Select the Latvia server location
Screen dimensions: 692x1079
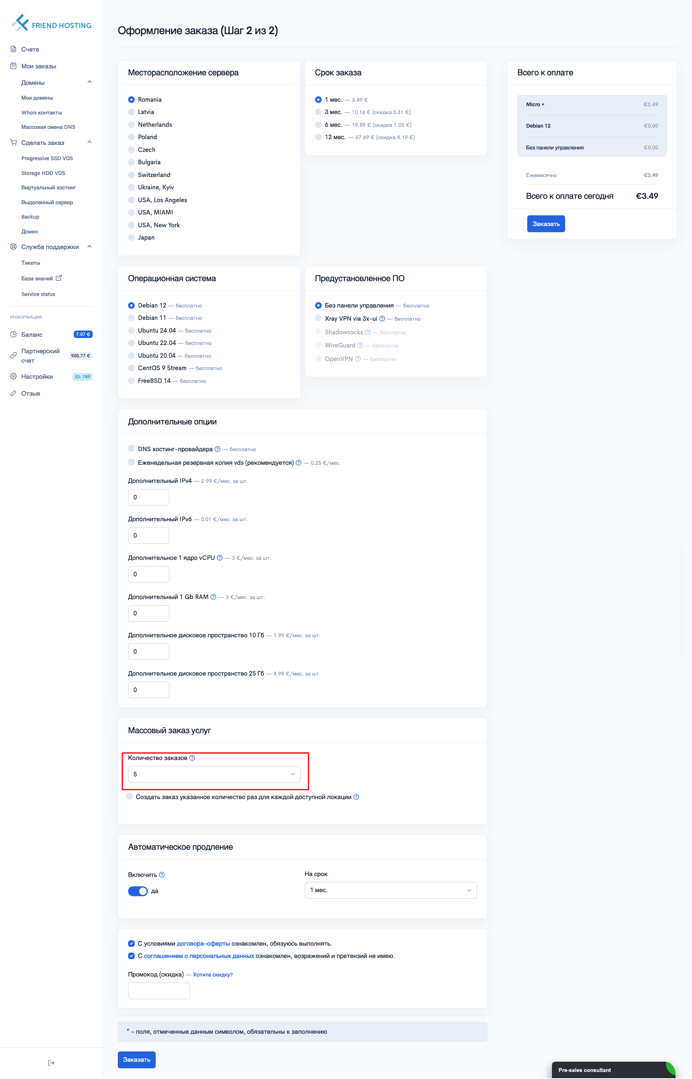132,112
